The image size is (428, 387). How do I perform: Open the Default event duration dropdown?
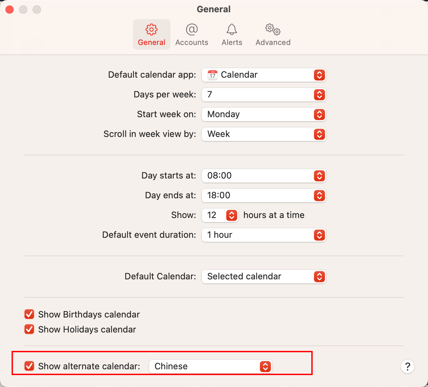pyautogui.click(x=264, y=235)
